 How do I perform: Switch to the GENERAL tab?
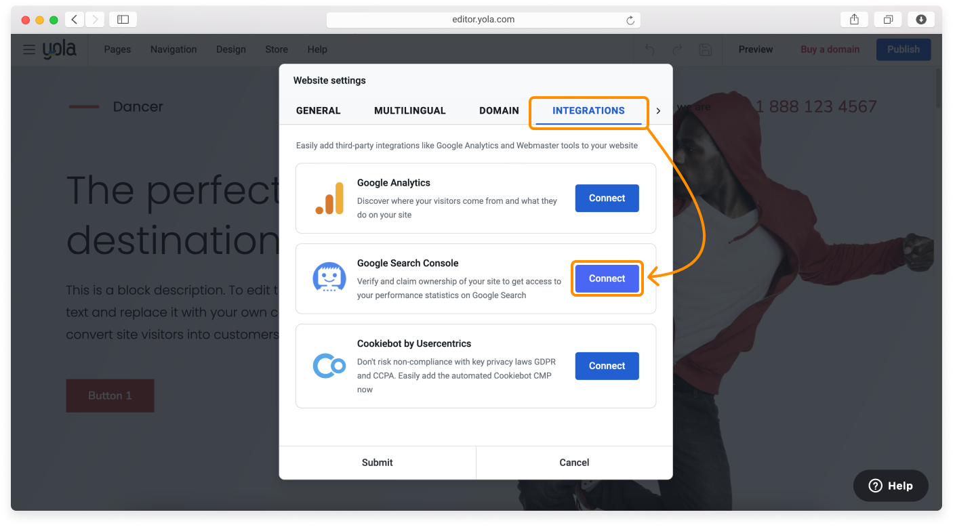pos(318,110)
